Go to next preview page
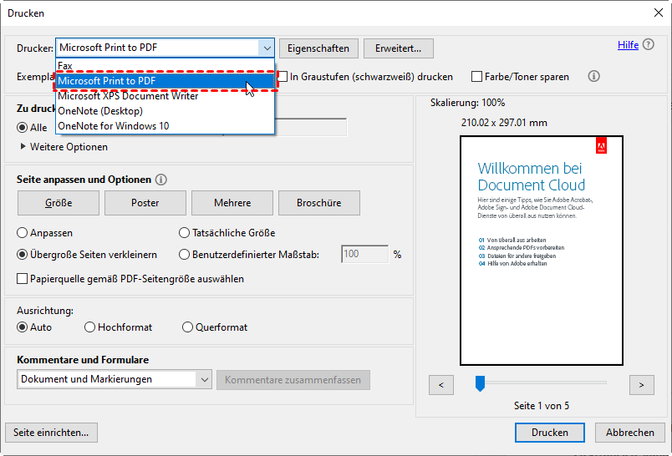The image size is (672, 456). (642, 385)
